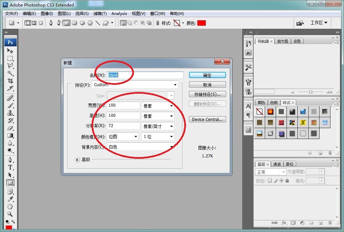The height and width of the screenshot is (232, 344).
Task: Open the 滤镜(T) menu
Action: click(x=100, y=14)
